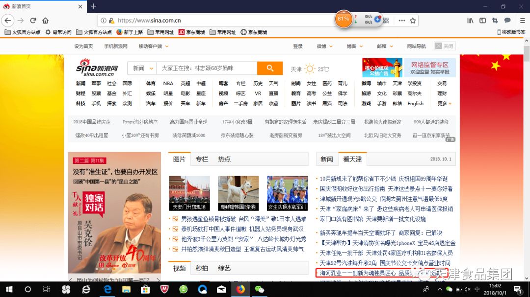Open Task View on the taskbar
Viewport: 530px width, 297px height.
46,289
